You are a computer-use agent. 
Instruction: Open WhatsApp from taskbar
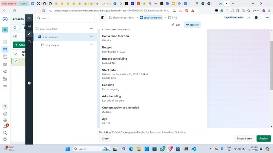[163, 149]
